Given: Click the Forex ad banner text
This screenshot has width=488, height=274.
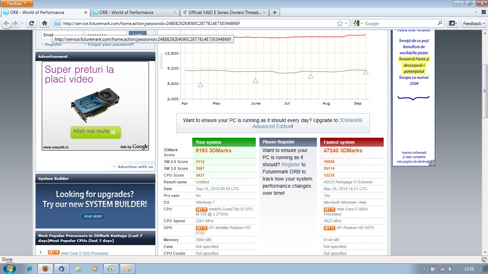Looking at the screenshot, I should click(414, 62).
